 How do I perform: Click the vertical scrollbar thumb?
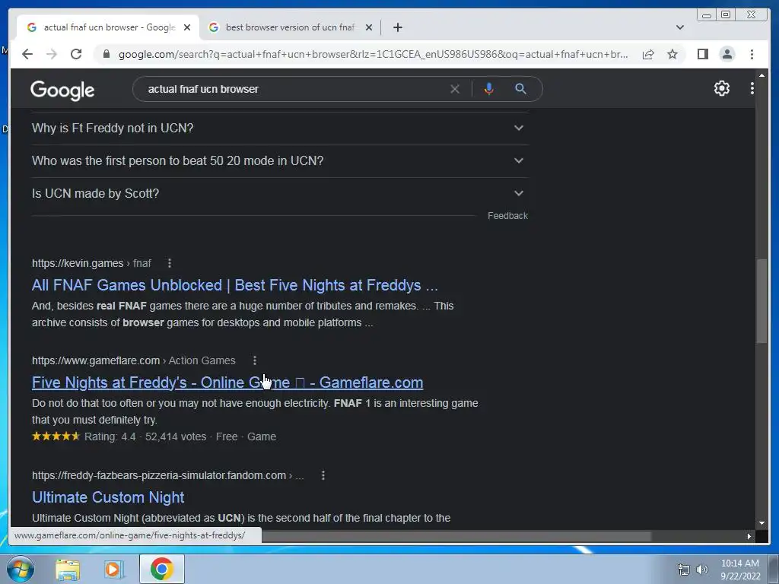pos(762,300)
